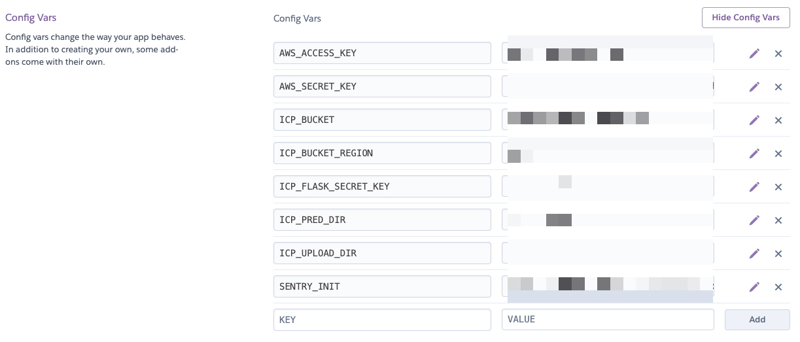Screen dimensions: 800x342
Task: Click pencil icon for ICP_BUCKET
Action: (x=754, y=120)
